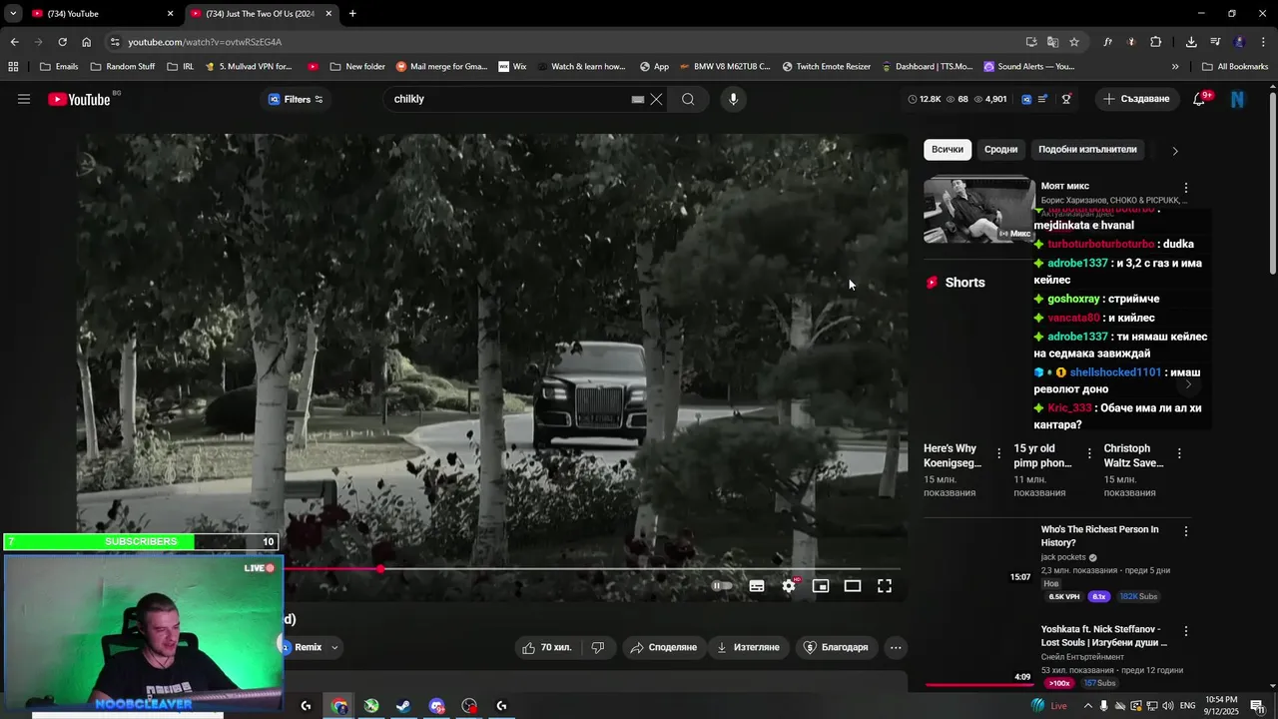Image resolution: width=1278 pixels, height=719 pixels.
Task: Open the list icon in the stats toolbar
Action: coord(1043,99)
